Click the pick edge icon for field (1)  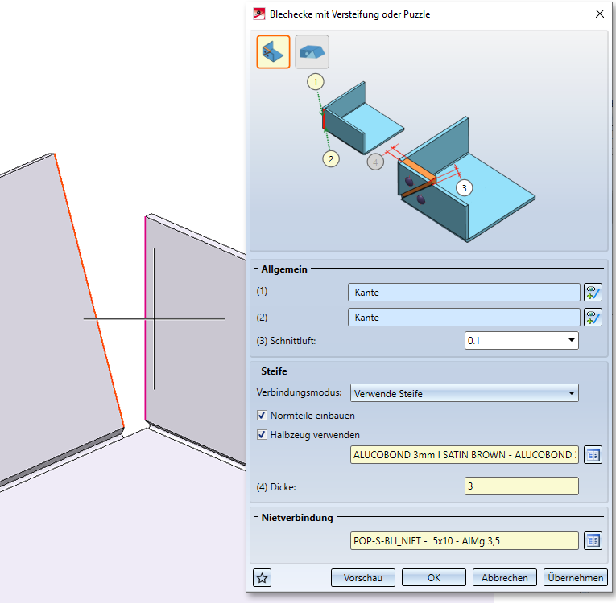click(x=593, y=292)
